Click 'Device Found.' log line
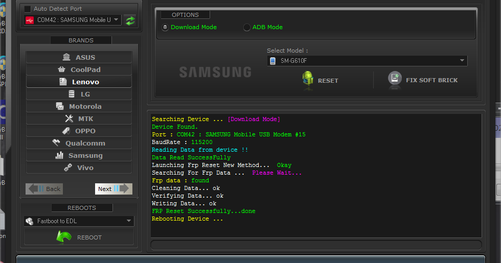The image size is (501, 263). click(x=175, y=127)
